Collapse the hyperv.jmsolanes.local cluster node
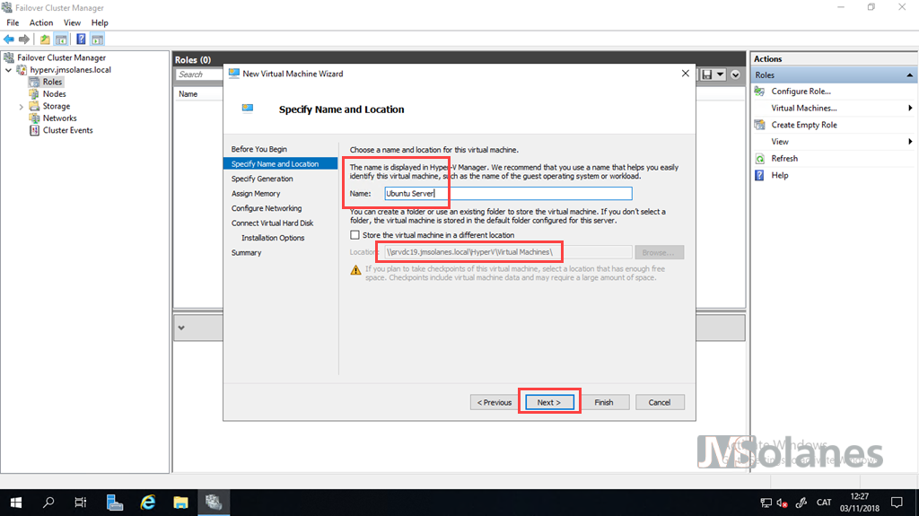Image resolution: width=919 pixels, height=516 pixels. coord(9,70)
